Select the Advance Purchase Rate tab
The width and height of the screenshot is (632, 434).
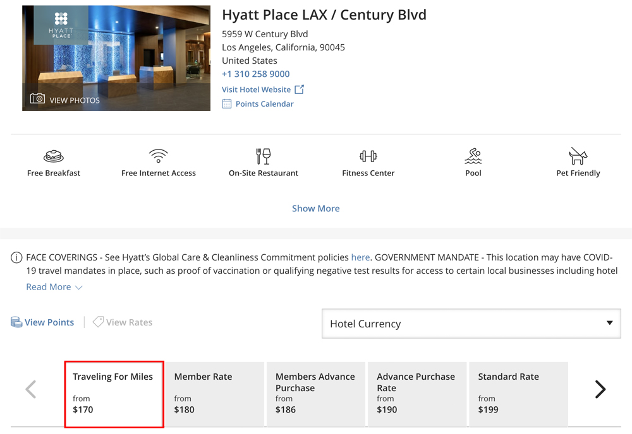tap(417, 394)
